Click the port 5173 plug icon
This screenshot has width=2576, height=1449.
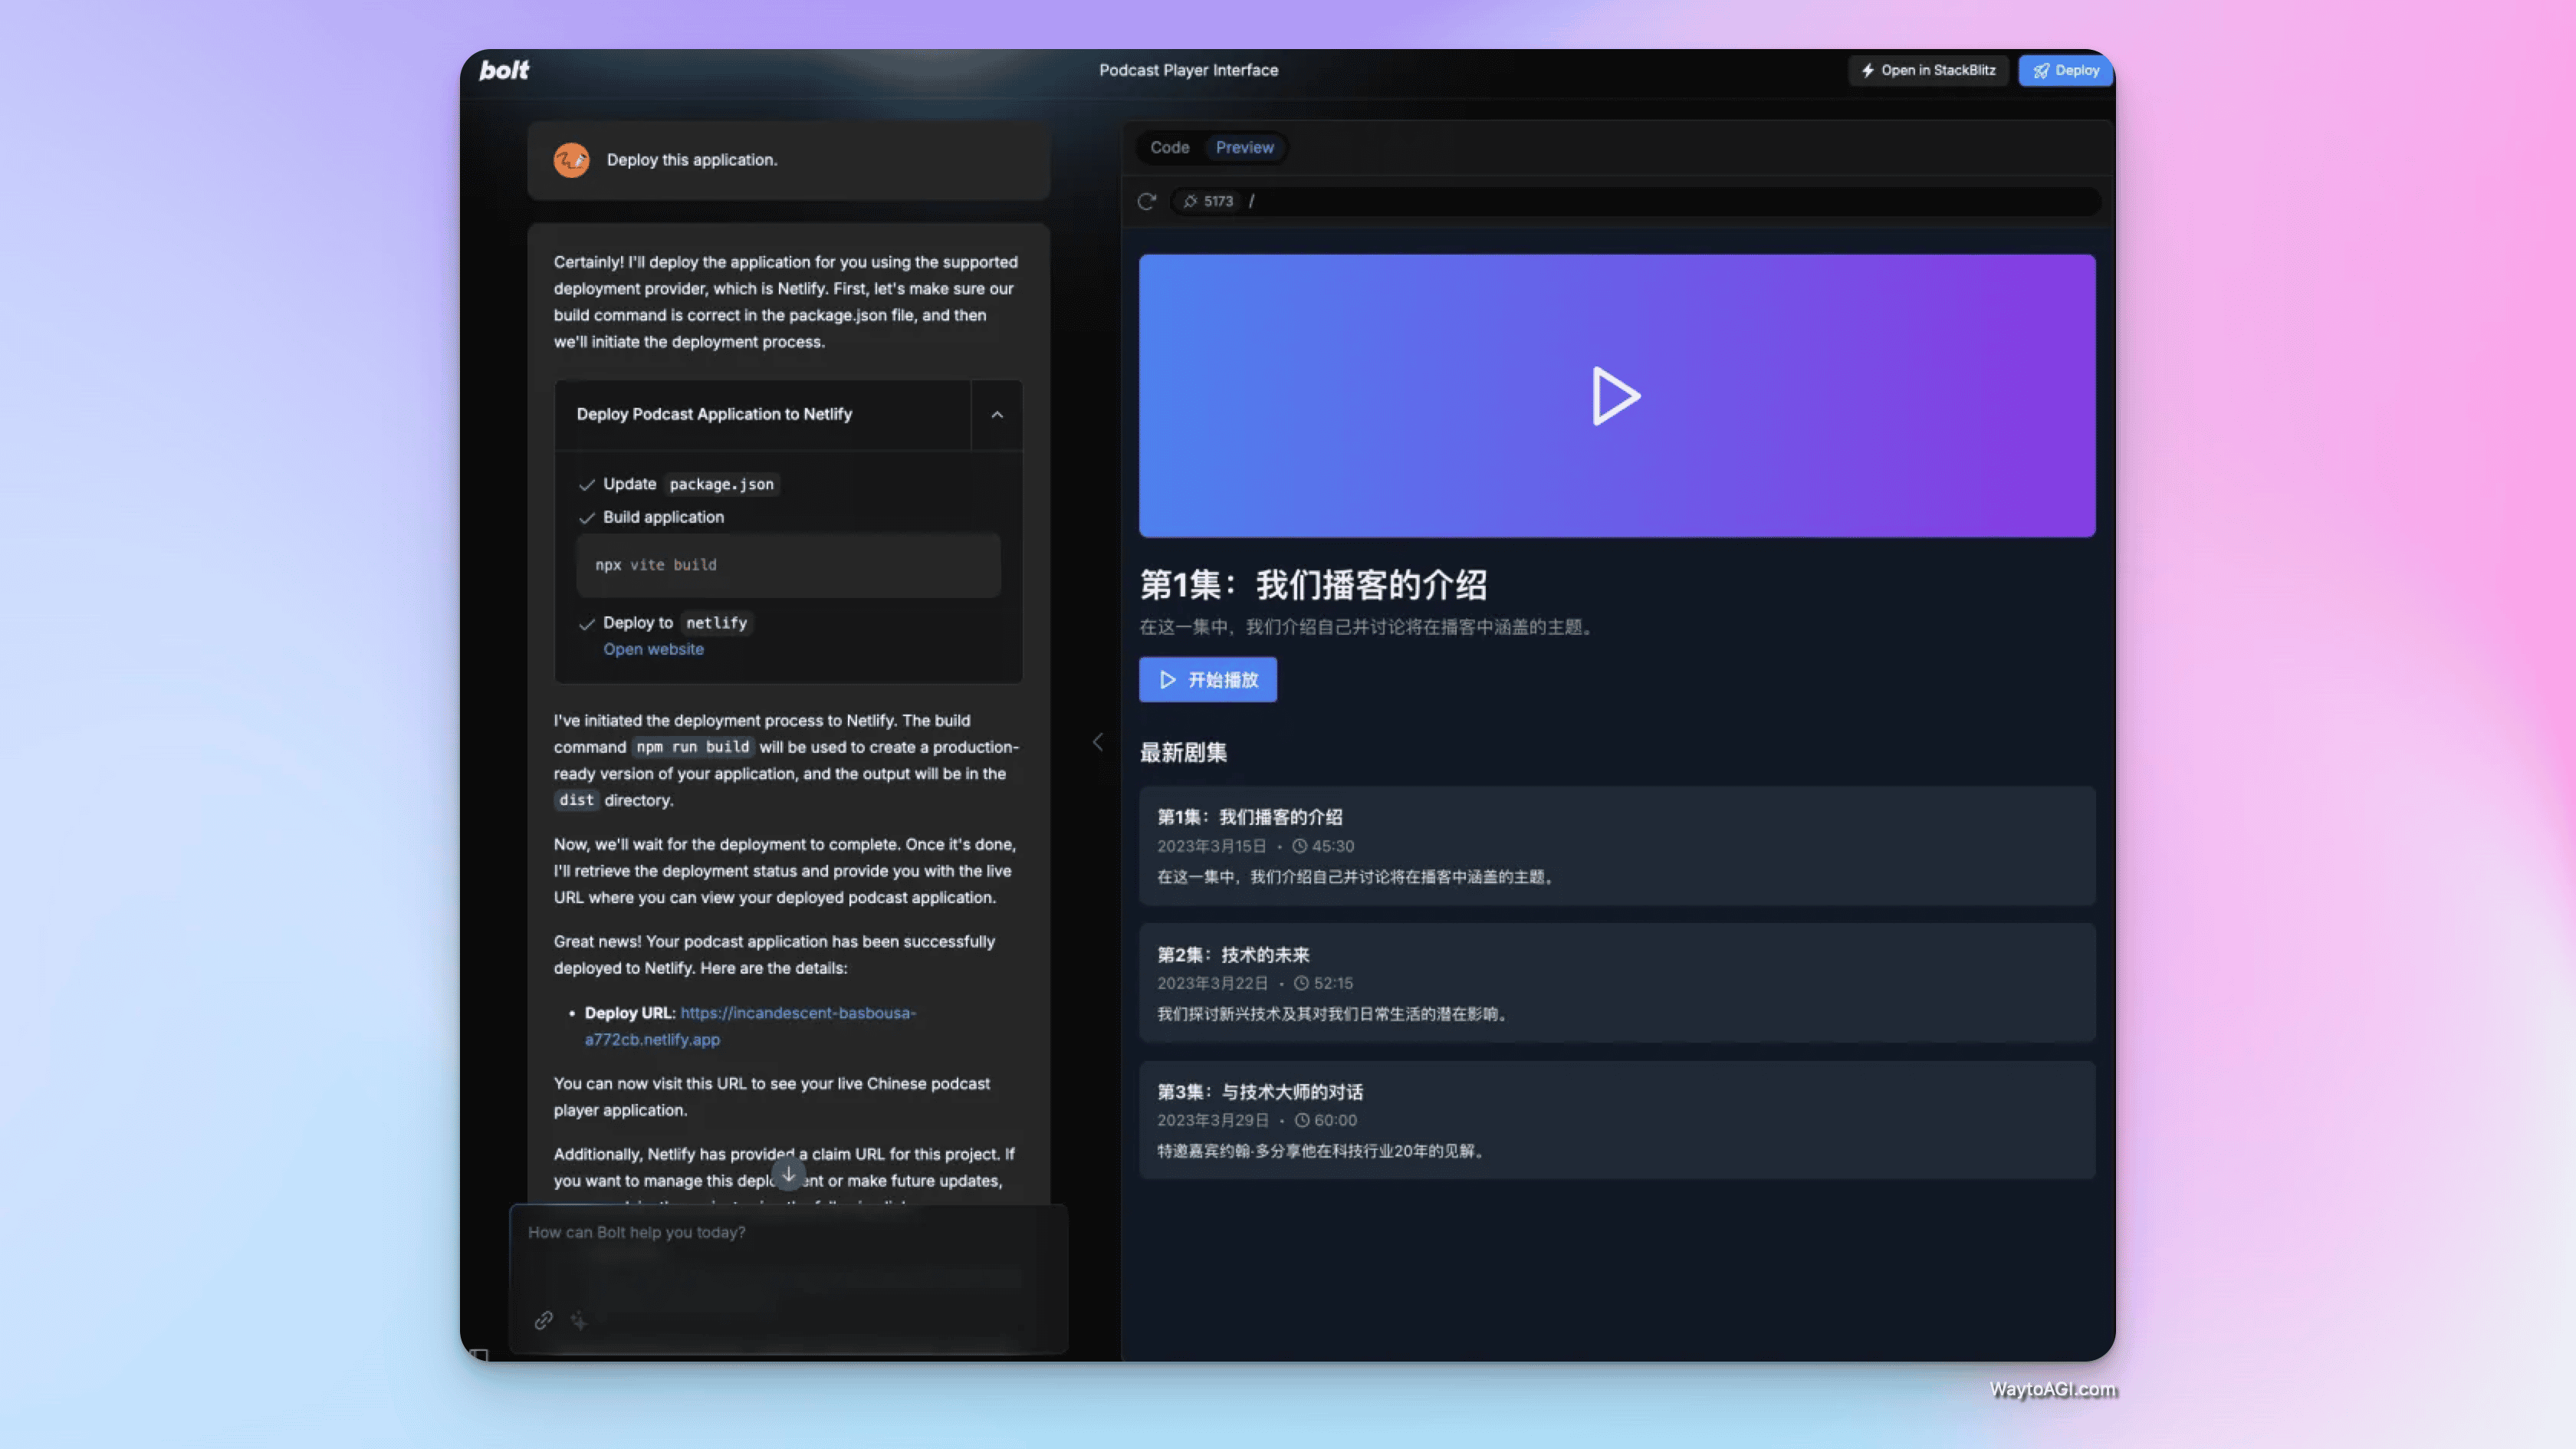click(1190, 201)
